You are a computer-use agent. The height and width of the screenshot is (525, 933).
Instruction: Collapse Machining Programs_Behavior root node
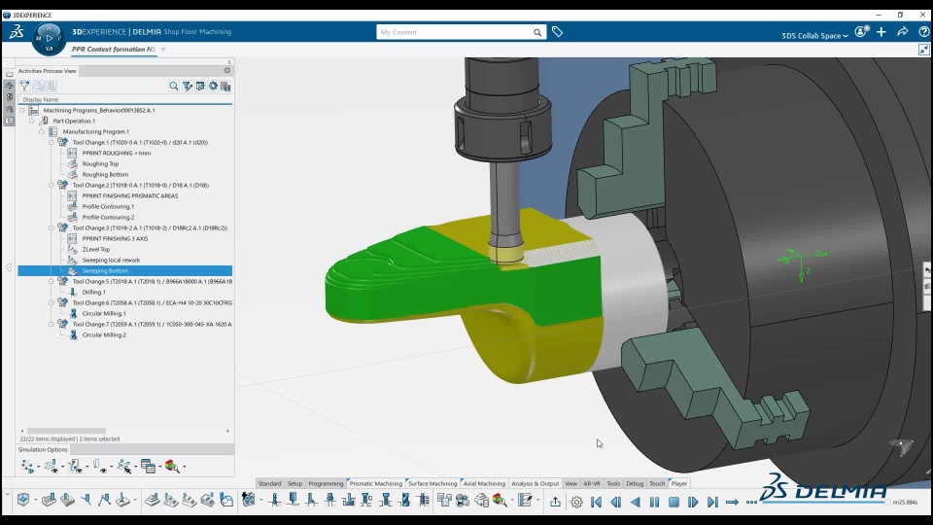coord(22,110)
